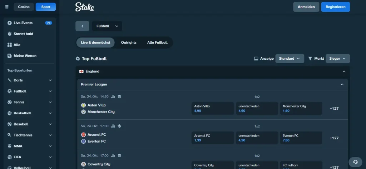Click the Arsenal FC club crest
This screenshot has width=366, height=169.
[83, 135]
